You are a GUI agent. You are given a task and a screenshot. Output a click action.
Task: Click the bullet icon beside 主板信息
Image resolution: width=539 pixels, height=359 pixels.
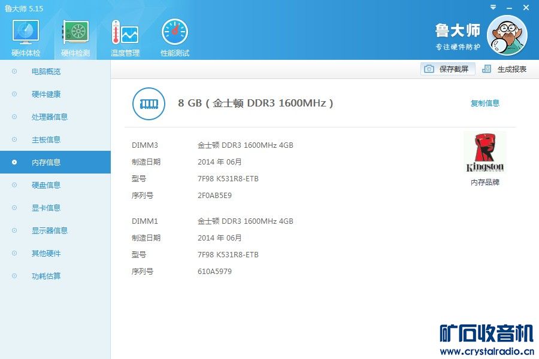[x=14, y=139]
